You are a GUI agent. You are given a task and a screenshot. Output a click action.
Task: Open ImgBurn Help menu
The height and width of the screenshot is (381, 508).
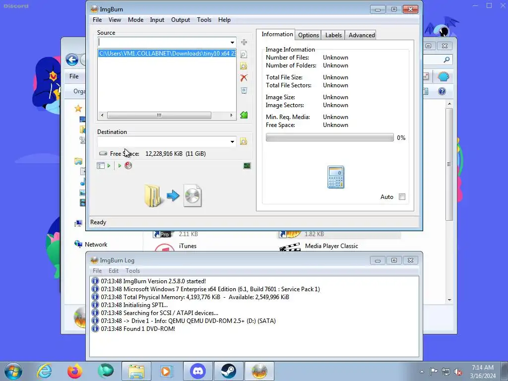(224, 20)
